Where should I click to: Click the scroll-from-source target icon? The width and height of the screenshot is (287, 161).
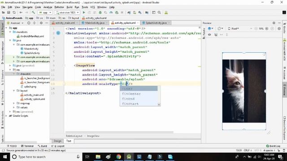coord(29,23)
